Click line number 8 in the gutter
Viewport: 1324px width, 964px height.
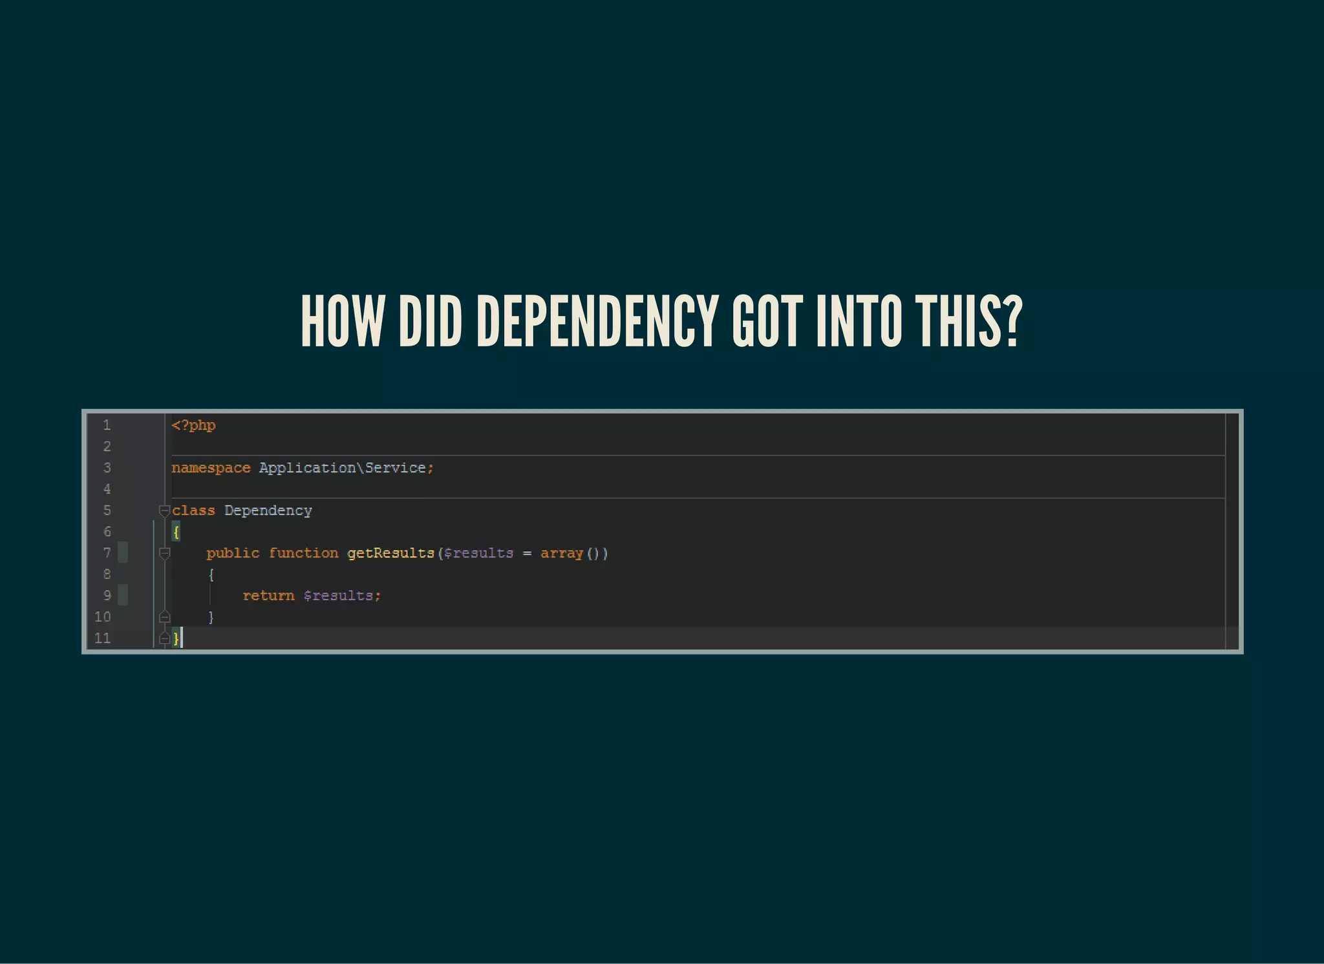107,574
